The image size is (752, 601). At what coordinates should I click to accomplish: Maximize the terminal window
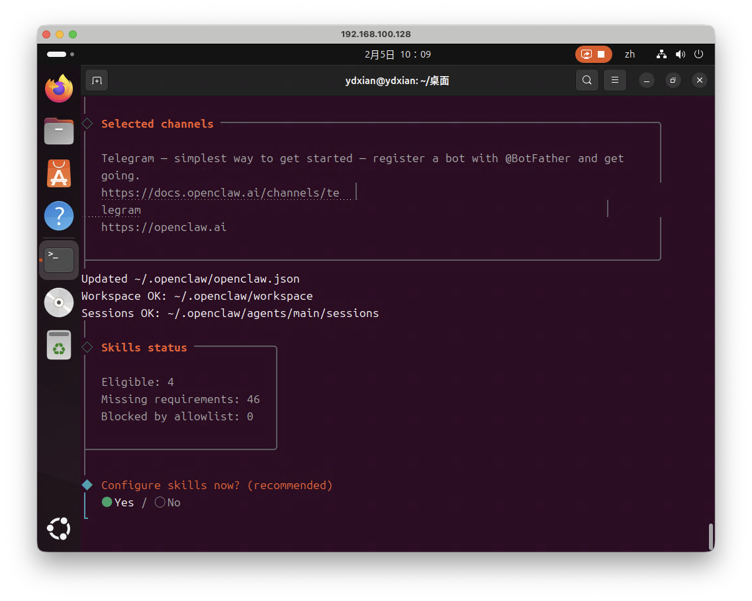[673, 80]
